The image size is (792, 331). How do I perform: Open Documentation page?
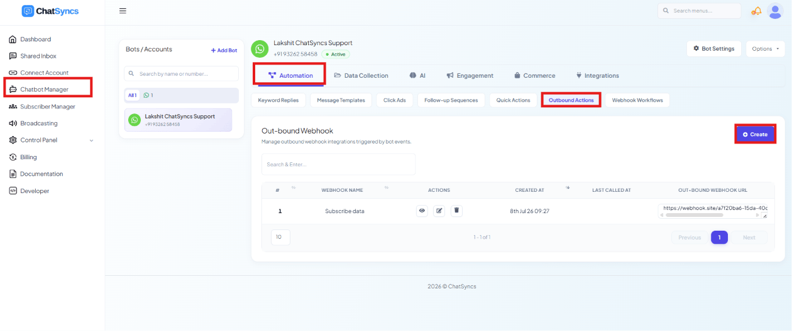tap(41, 174)
